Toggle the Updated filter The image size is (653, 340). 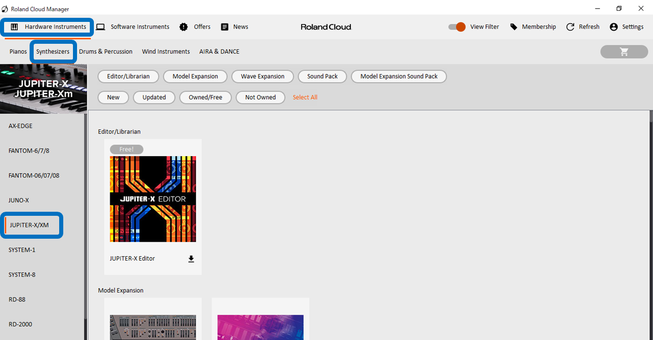[x=154, y=97]
